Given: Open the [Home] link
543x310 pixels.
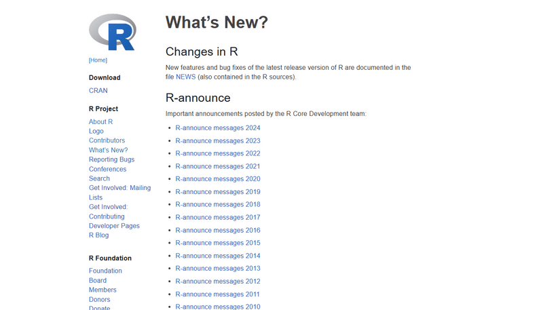Looking at the screenshot, I should pyautogui.click(x=98, y=60).
